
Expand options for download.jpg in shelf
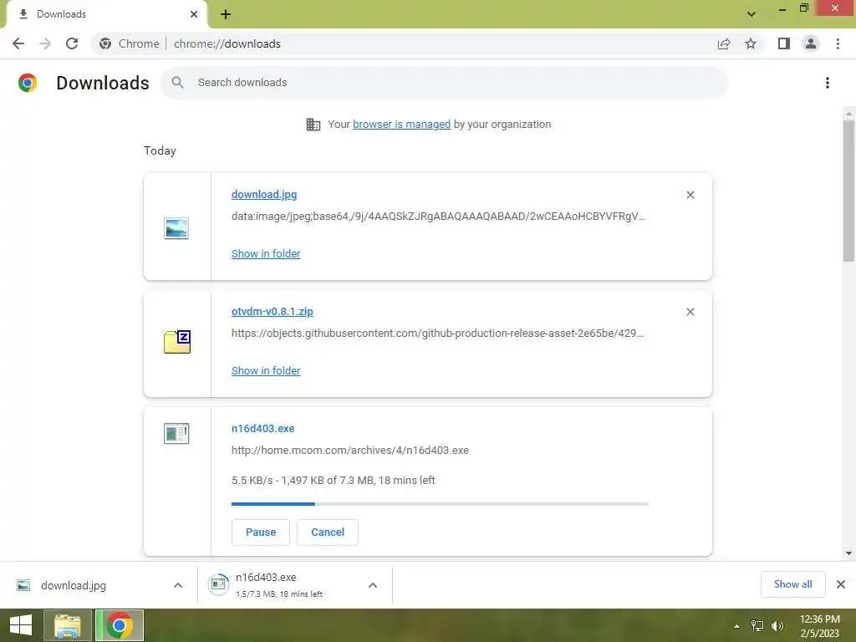point(178,585)
